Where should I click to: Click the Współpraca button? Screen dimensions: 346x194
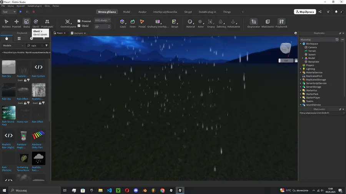(305, 12)
